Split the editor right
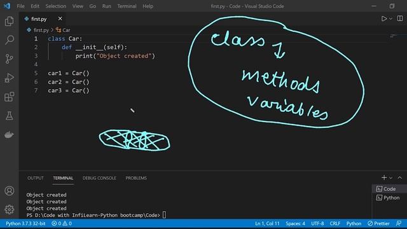Image resolution: width=407 pixels, height=229 pixels. pyautogui.click(x=400, y=18)
